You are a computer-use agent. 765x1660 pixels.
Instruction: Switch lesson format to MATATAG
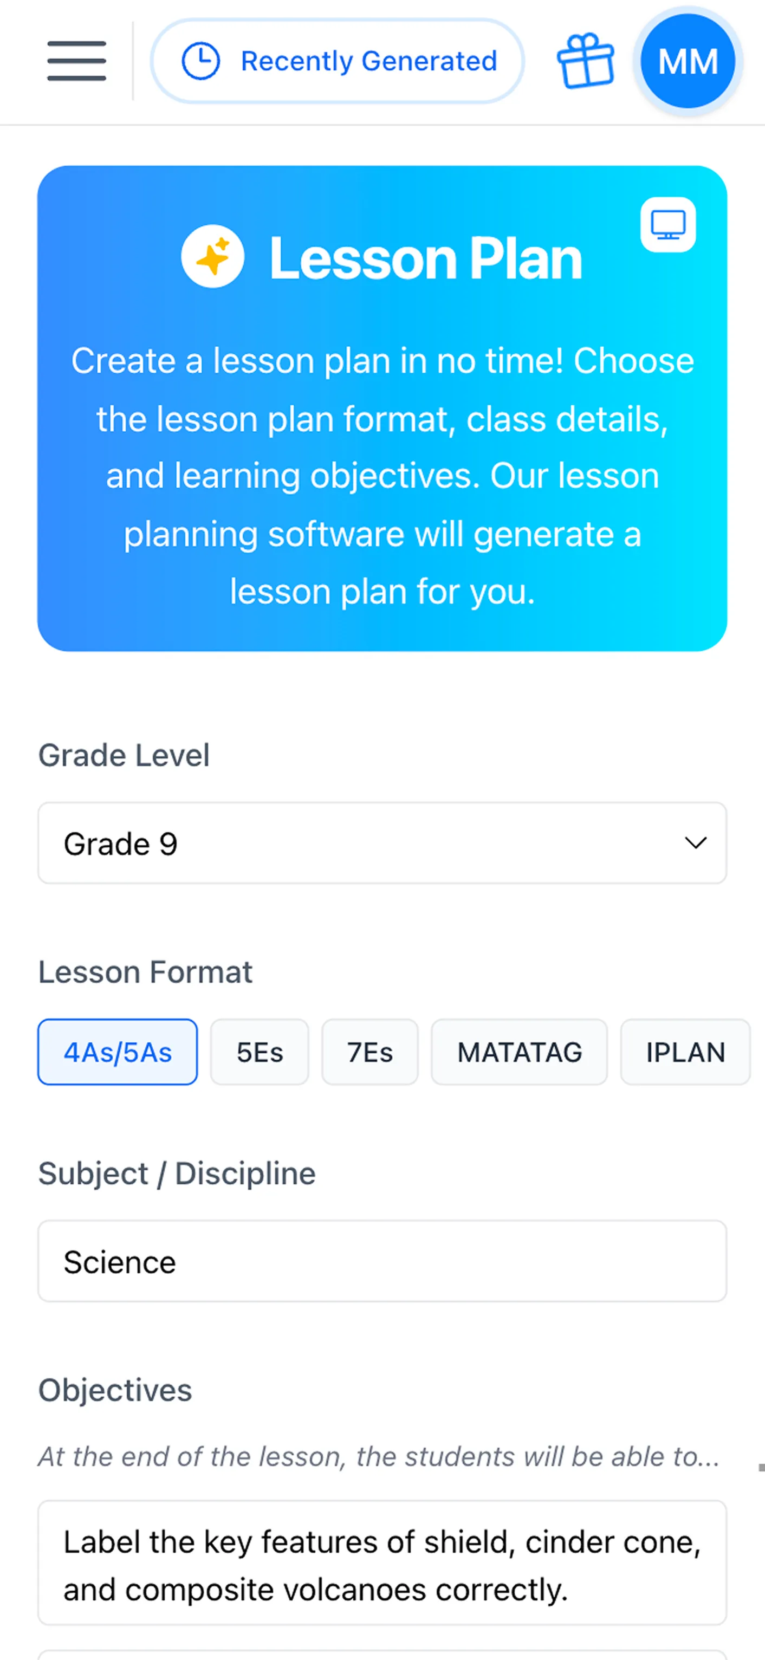[519, 1052]
